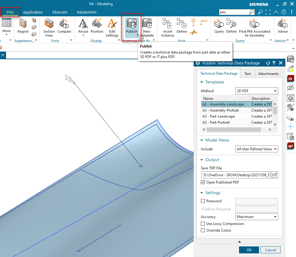The height and width of the screenshot is (257, 296).
Task: Switch to the Attachments tab
Action: pos(268,73)
